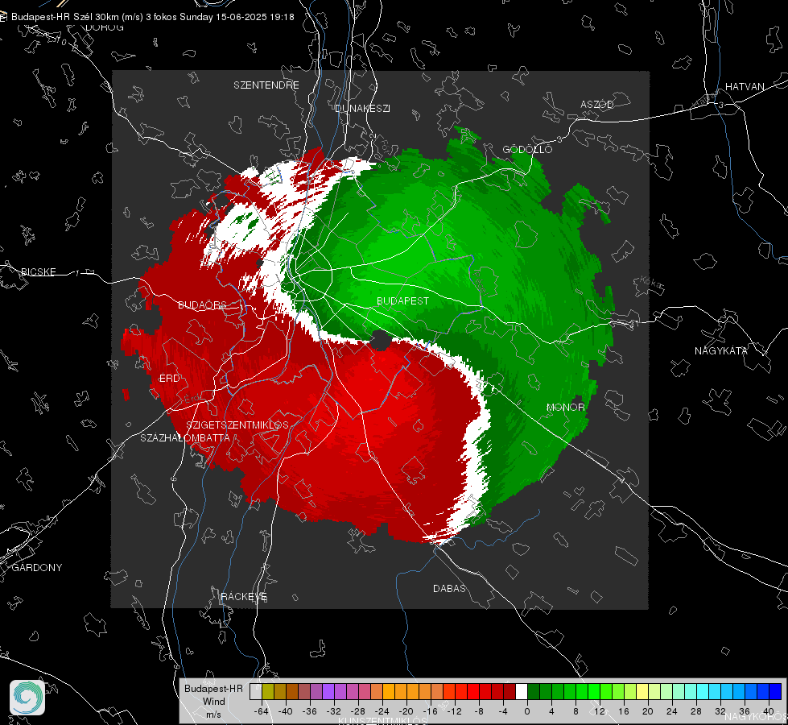Click the olive -64 m/s legend swatch
This screenshot has height=725, width=788.
pos(268,692)
